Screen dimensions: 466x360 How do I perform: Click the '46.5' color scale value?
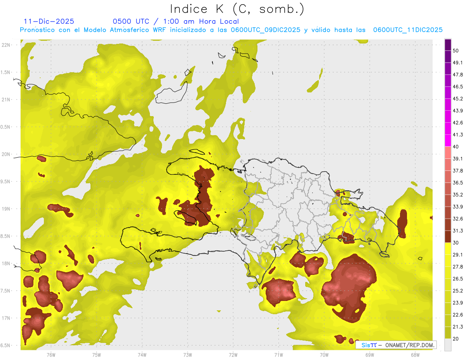pos(458,87)
